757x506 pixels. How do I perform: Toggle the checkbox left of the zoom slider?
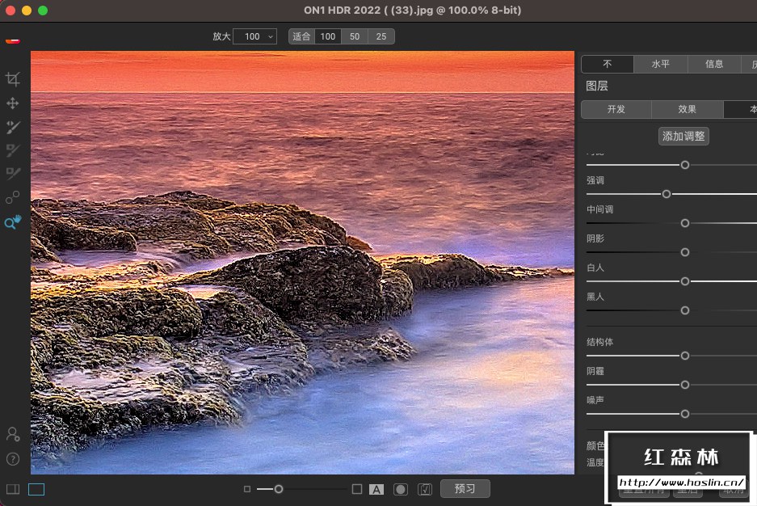(247, 489)
